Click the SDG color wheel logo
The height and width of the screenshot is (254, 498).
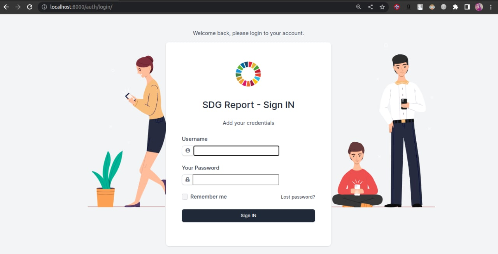point(248,74)
